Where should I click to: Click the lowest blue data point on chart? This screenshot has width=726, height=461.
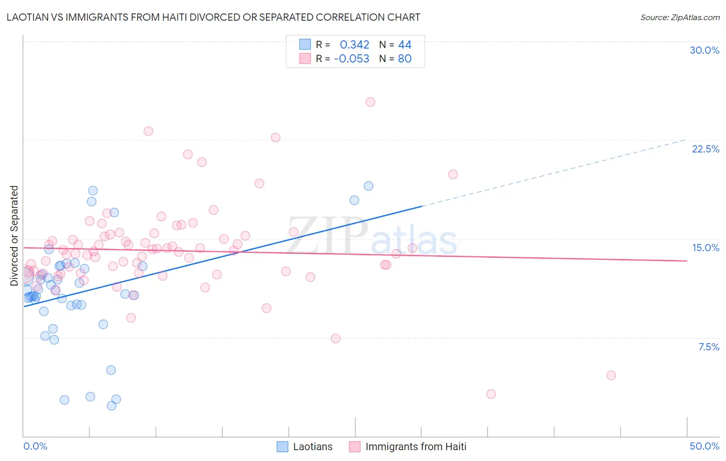(112, 406)
